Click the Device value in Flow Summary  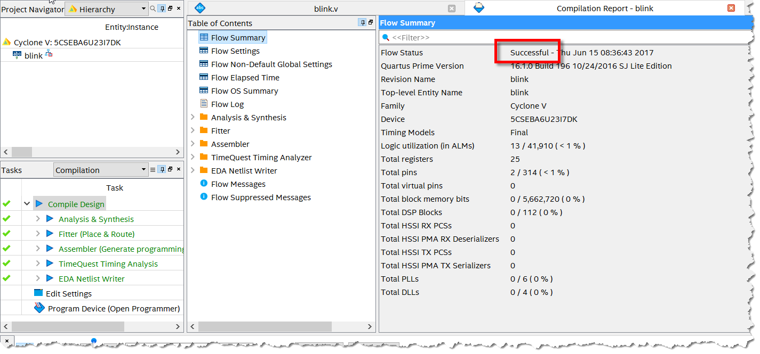click(543, 119)
